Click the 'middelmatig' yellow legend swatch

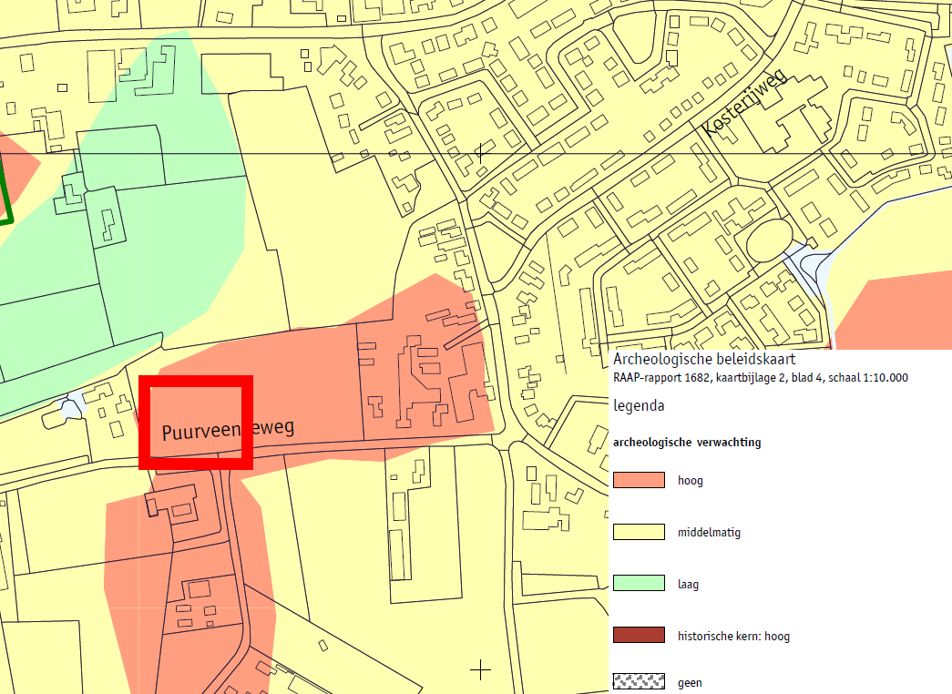click(639, 532)
